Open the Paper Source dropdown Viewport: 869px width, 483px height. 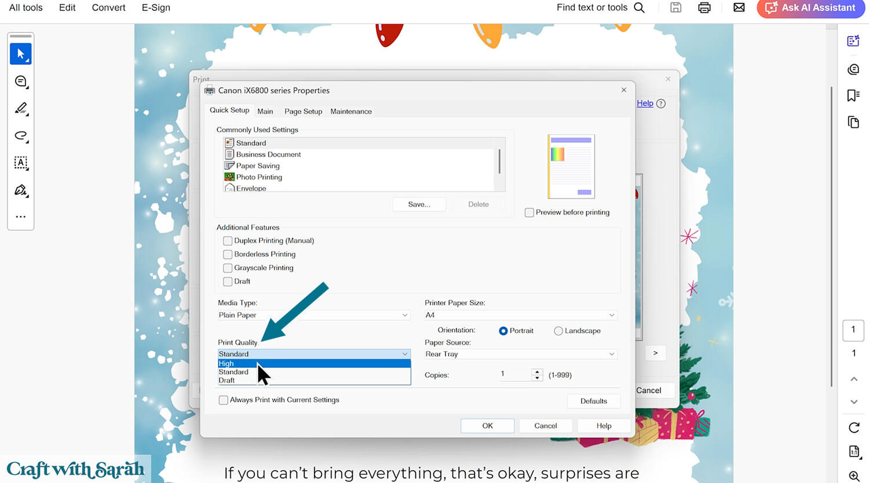pos(520,354)
